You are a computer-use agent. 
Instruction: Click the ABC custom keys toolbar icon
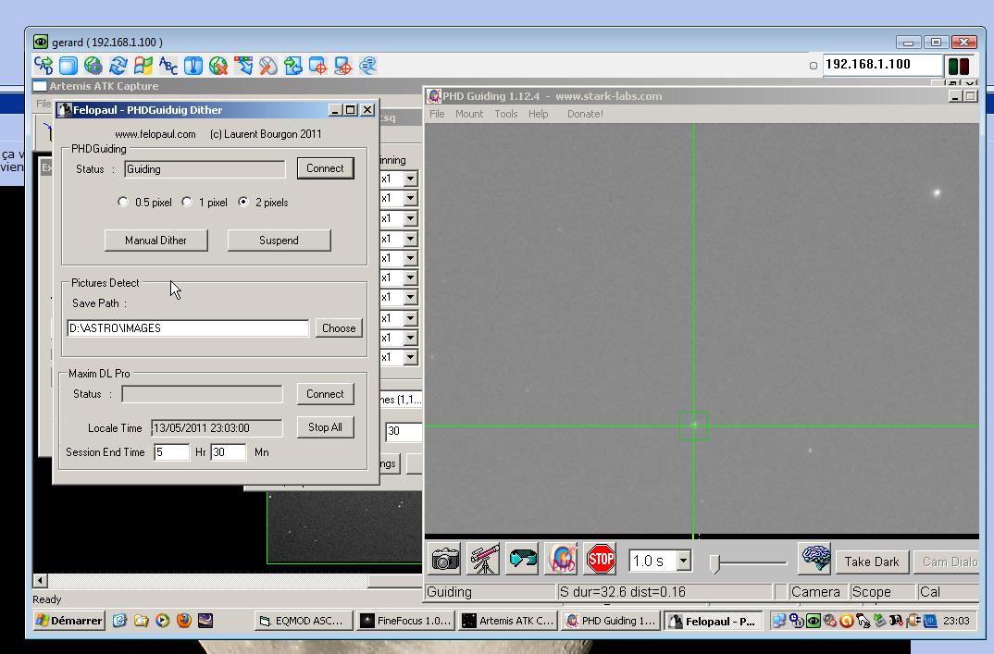click(x=168, y=66)
